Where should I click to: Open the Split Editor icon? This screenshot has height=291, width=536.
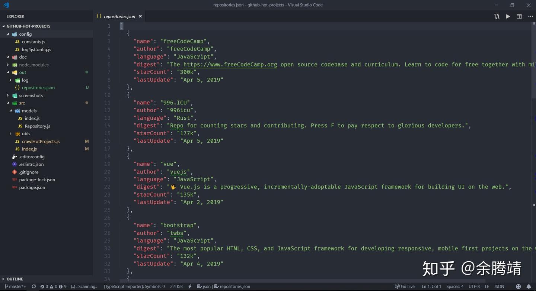coord(519,16)
